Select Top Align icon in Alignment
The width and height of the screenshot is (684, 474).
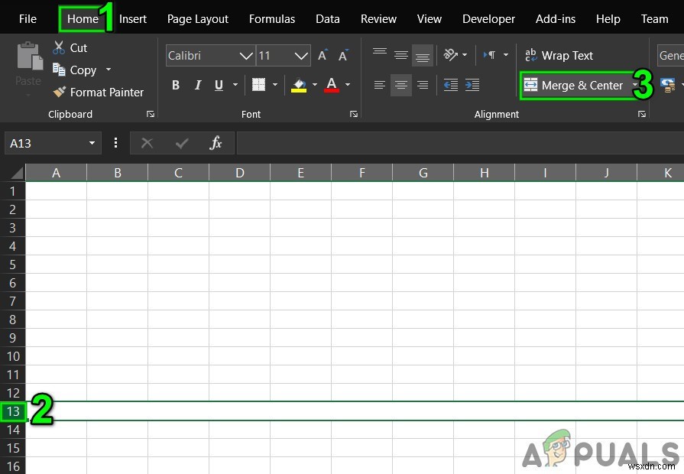click(x=380, y=55)
